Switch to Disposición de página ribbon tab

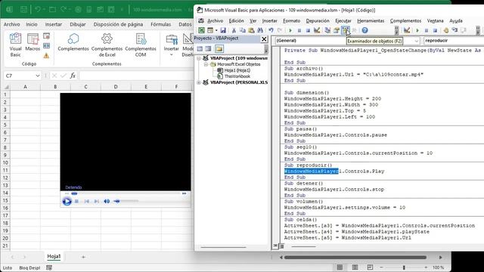[118, 24]
